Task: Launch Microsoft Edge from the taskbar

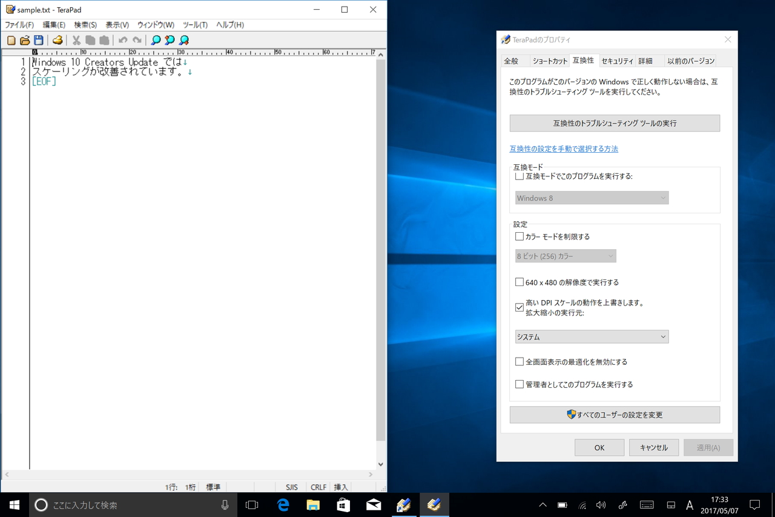Action: pos(282,504)
